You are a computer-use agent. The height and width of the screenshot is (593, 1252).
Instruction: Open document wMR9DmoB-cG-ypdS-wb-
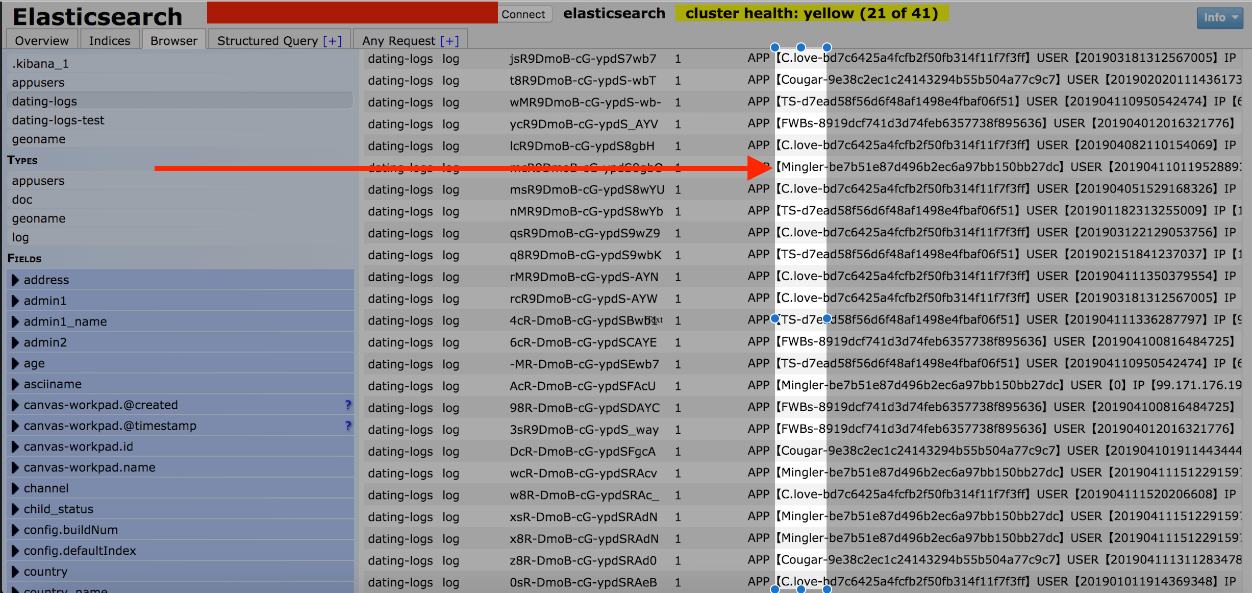[585, 103]
